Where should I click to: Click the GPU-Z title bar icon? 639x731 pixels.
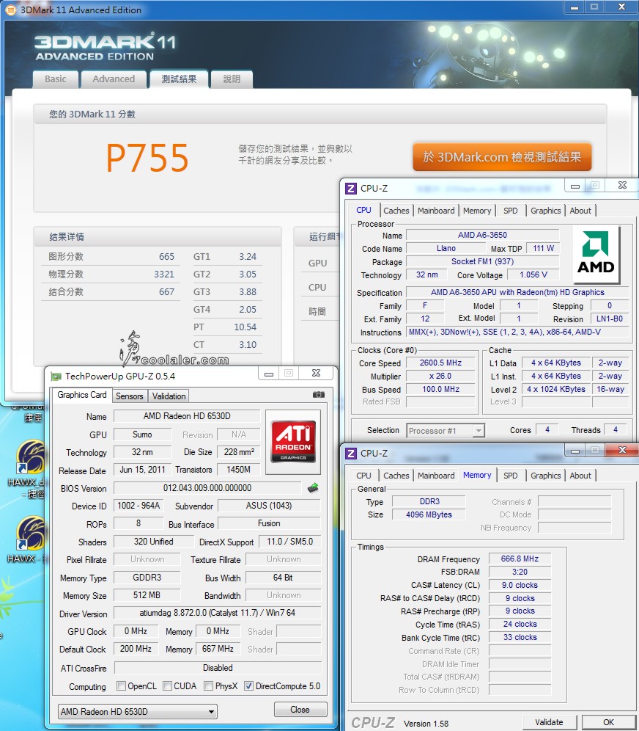coord(56,377)
